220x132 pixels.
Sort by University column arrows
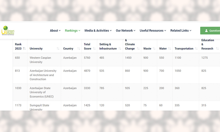click(58, 48)
